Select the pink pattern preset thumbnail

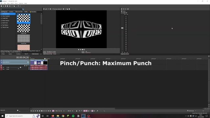(x=24, y=47)
